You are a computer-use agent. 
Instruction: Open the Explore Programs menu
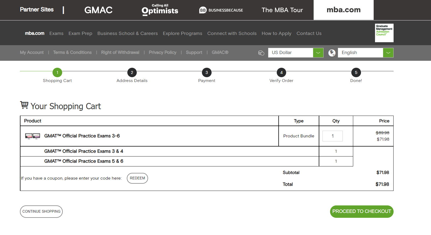(183, 33)
